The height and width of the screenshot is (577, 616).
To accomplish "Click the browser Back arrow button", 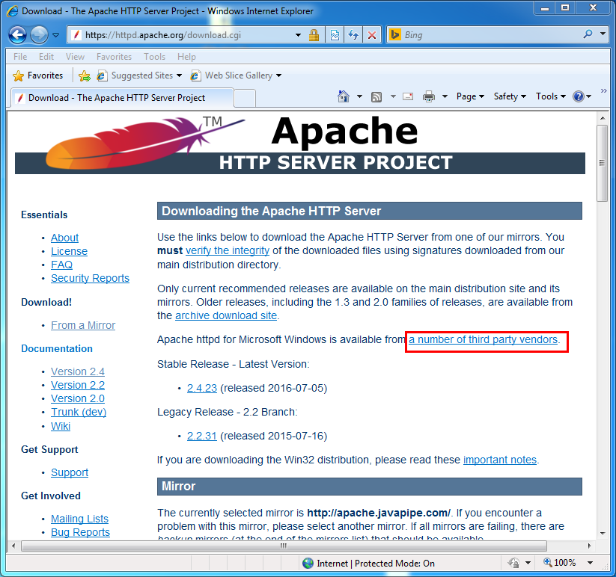I will point(18,35).
